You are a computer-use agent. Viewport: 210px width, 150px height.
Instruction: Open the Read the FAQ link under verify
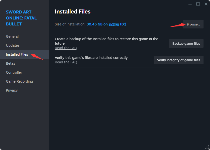click(66, 62)
